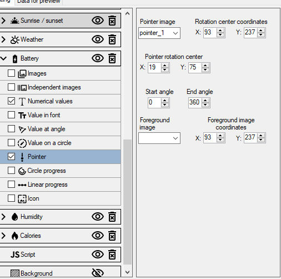Image resolution: width=281 pixels, height=279 pixels.
Task: Delete the JS Script element
Action: [x=112, y=255]
